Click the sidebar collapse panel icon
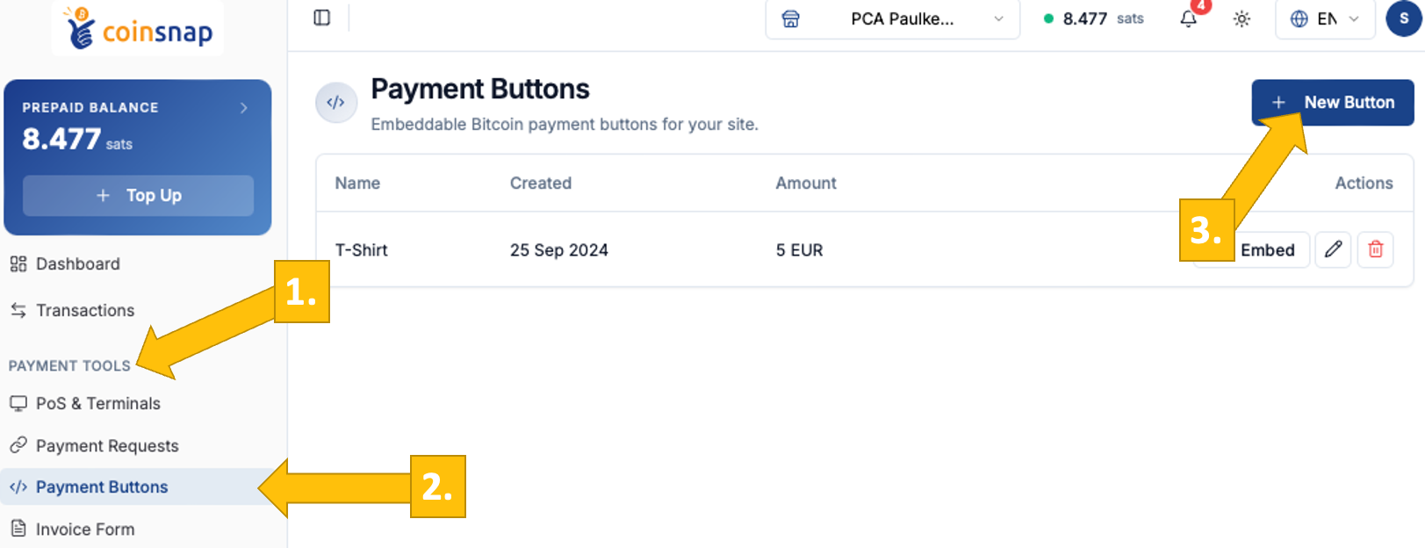This screenshot has width=1425, height=548. pos(321,18)
